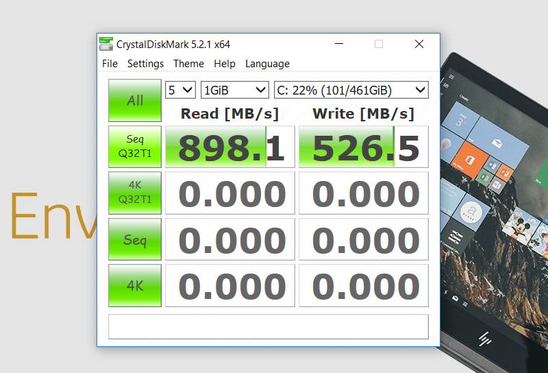Run all benchmarks with the All button
Viewport: 548px width, 373px height.
tap(135, 101)
